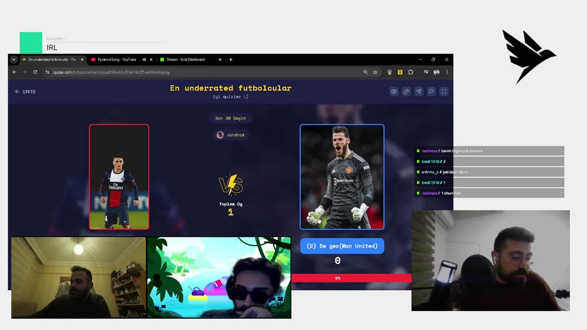Focus the quizei.com address bar

click(206, 72)
